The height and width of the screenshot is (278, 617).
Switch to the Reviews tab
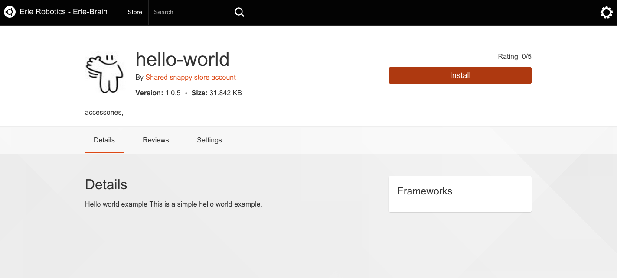[156, 140]
